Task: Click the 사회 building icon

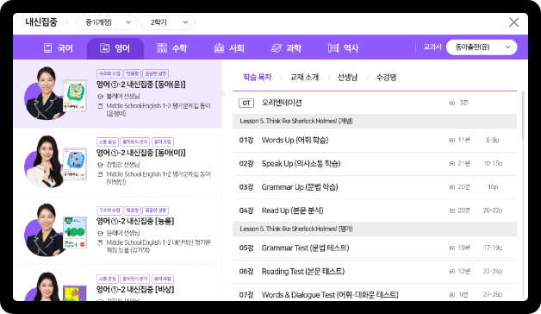Action: point(219,48)
